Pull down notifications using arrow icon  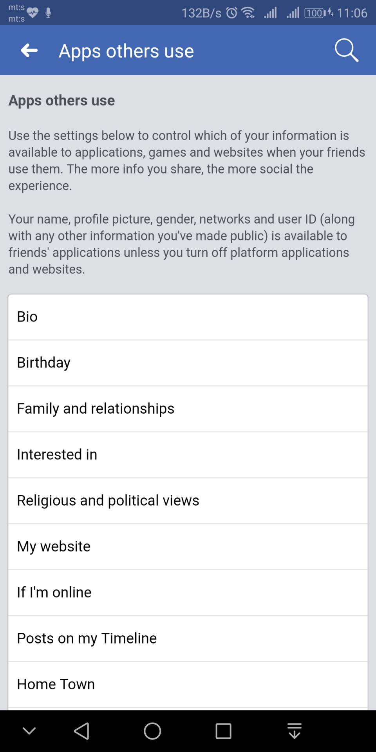coord(294,731)
